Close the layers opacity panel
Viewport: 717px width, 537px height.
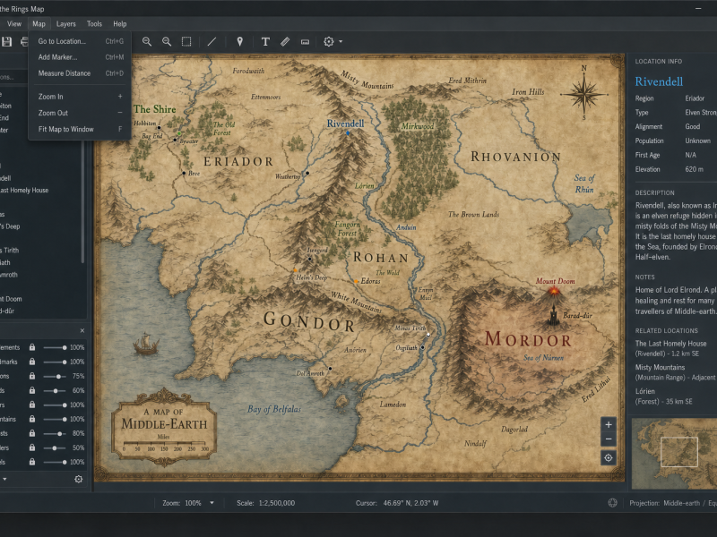(x=82, y=330)
